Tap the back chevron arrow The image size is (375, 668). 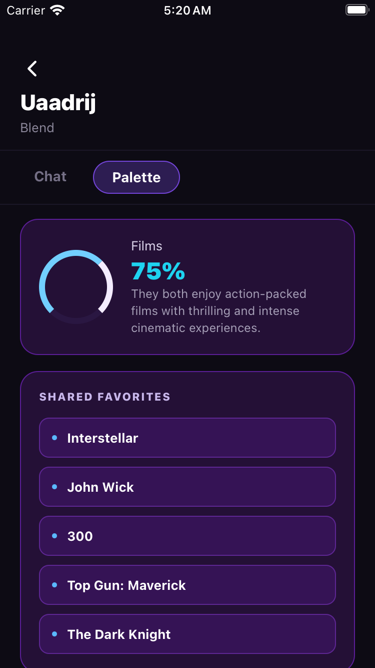pyautogui.click(x=32, y=69)
